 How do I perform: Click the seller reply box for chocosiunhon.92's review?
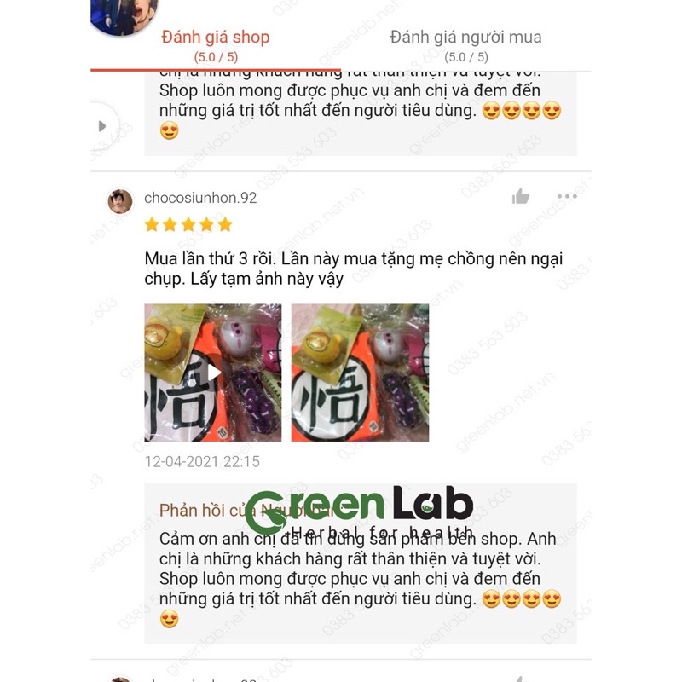(x=360, y=563)
